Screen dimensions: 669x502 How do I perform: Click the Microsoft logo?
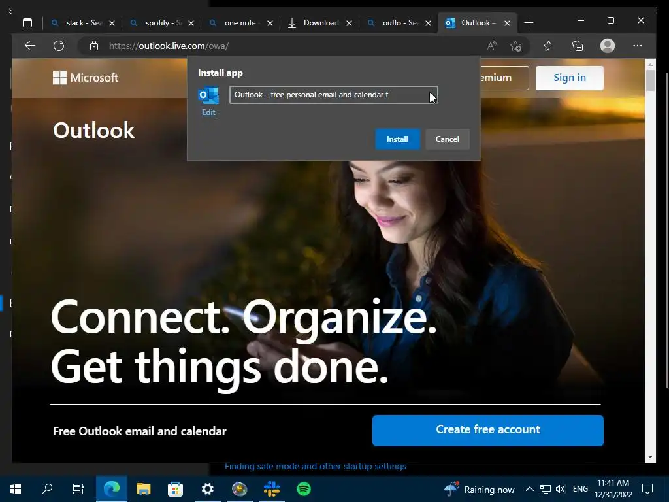(86, 78)
